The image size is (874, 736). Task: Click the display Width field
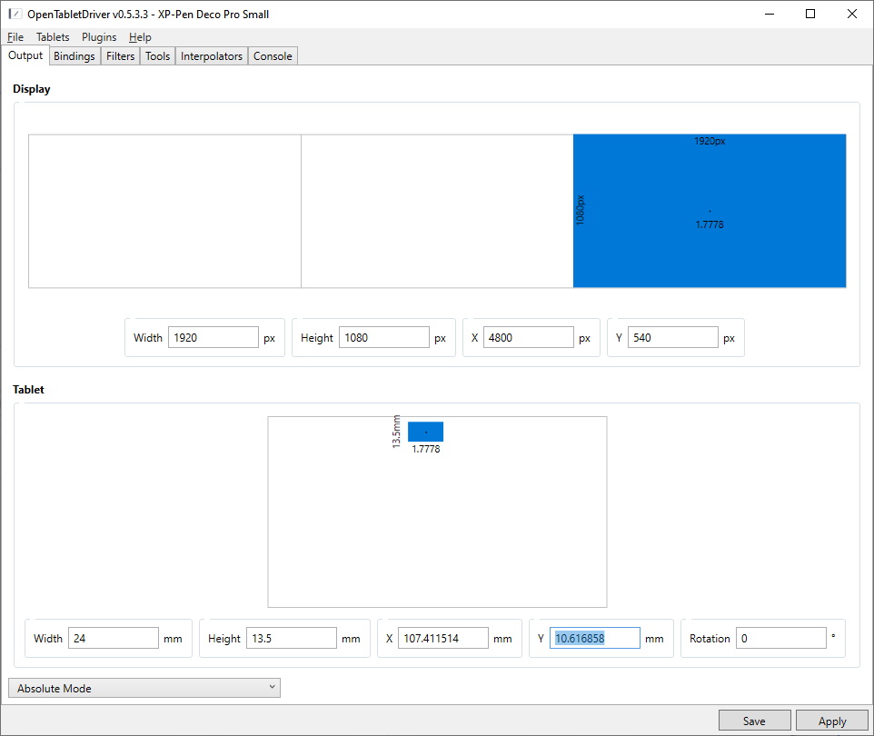(214, 337)
